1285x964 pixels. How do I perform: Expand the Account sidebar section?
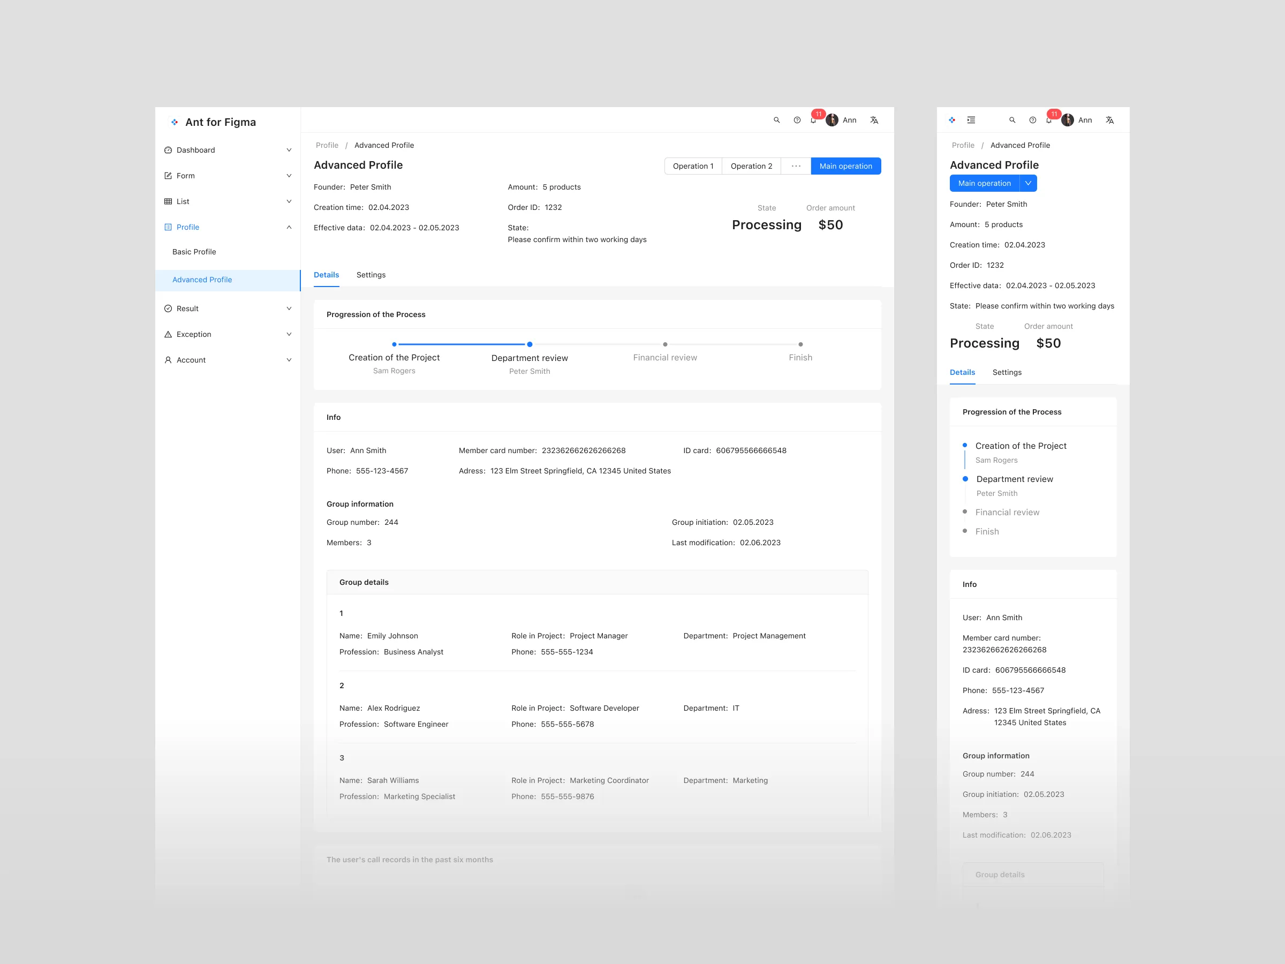click(289, 360)
